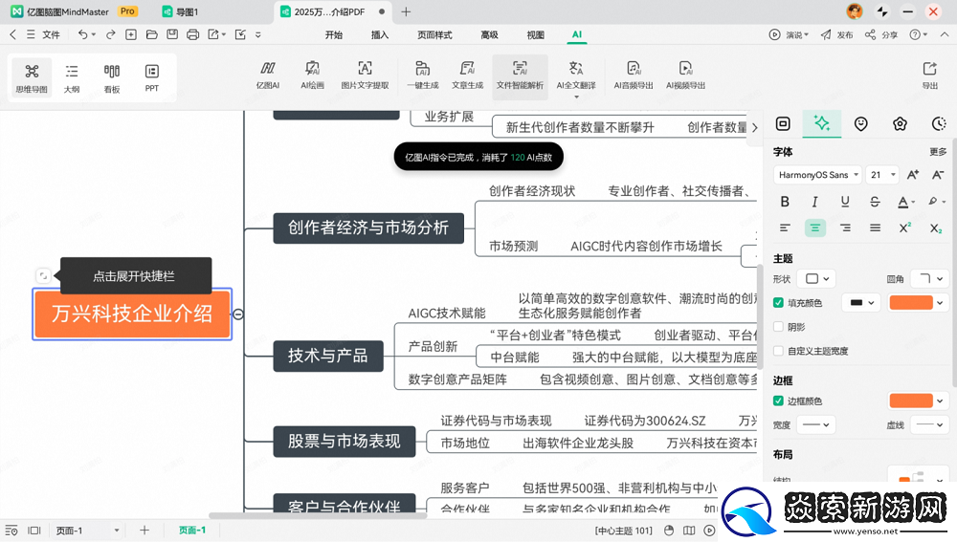Open the 形状 shape dropdown

[x=817, y=278]
